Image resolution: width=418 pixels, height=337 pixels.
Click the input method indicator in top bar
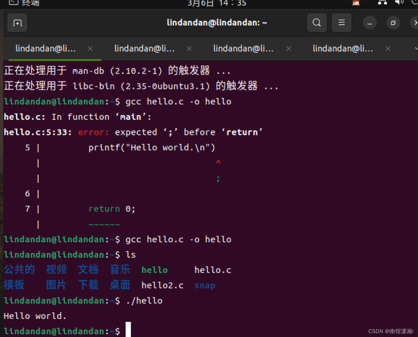[x=356, y=3]
